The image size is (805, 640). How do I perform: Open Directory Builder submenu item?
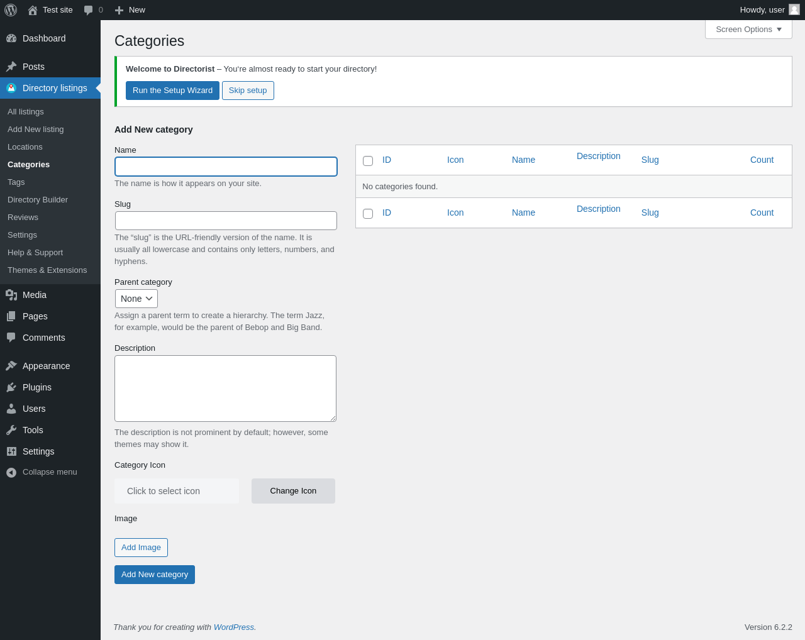38,200
